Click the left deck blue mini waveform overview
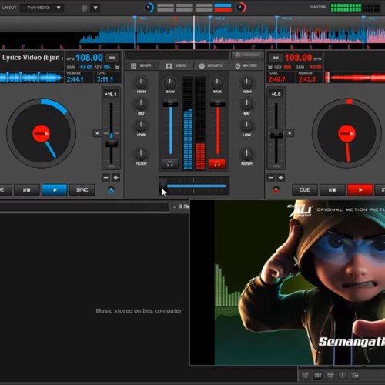Image resolution: width=385 pixels, height=385 pixels. (x=32, y=77)
